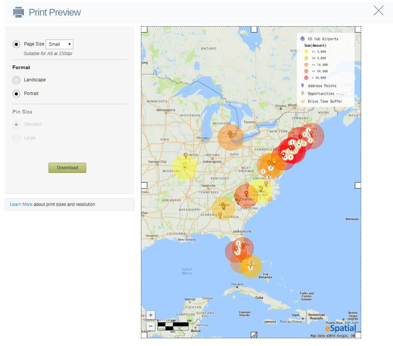This screenshot has height=346, width=393.
Task: Choose Landscape format
Action: [16, 80]
